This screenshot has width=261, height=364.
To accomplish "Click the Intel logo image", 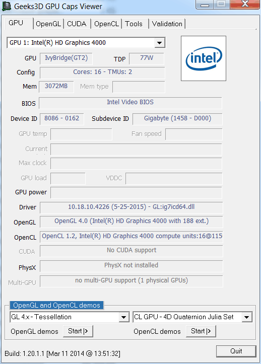I will tap(204, 58).
